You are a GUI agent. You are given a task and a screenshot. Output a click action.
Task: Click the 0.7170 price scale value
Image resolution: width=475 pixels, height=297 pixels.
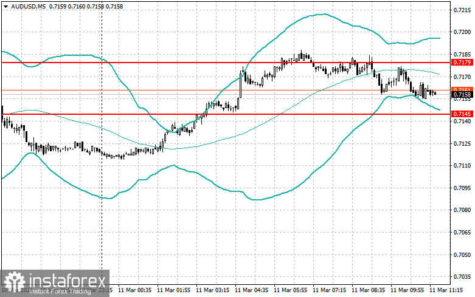(x=462, y=77)
